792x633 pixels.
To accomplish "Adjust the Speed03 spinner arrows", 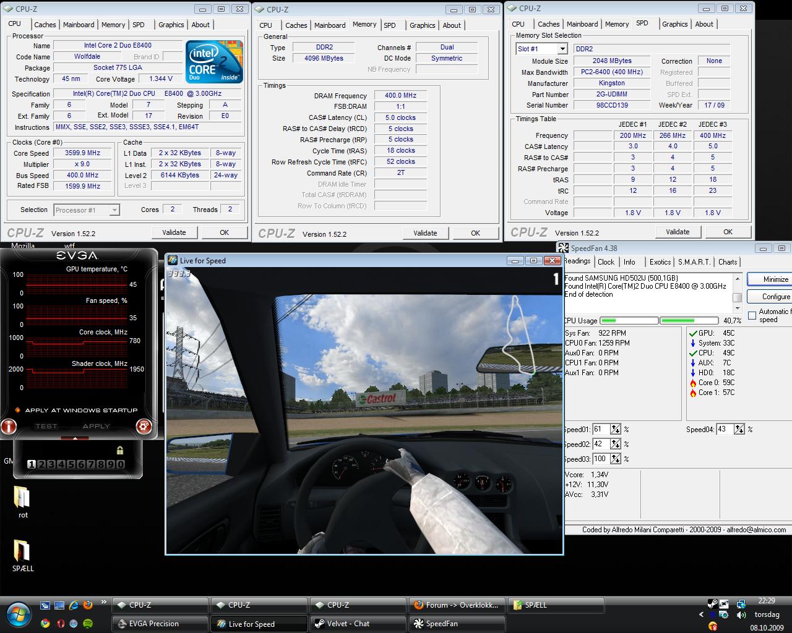I will (x=616, y=459).
